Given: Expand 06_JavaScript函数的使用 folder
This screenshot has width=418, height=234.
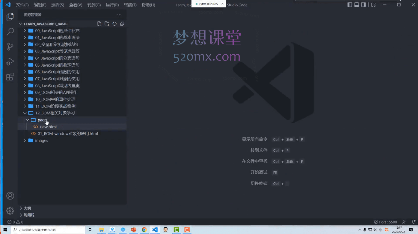Looking at the screenshot, I should click(72, 72).
